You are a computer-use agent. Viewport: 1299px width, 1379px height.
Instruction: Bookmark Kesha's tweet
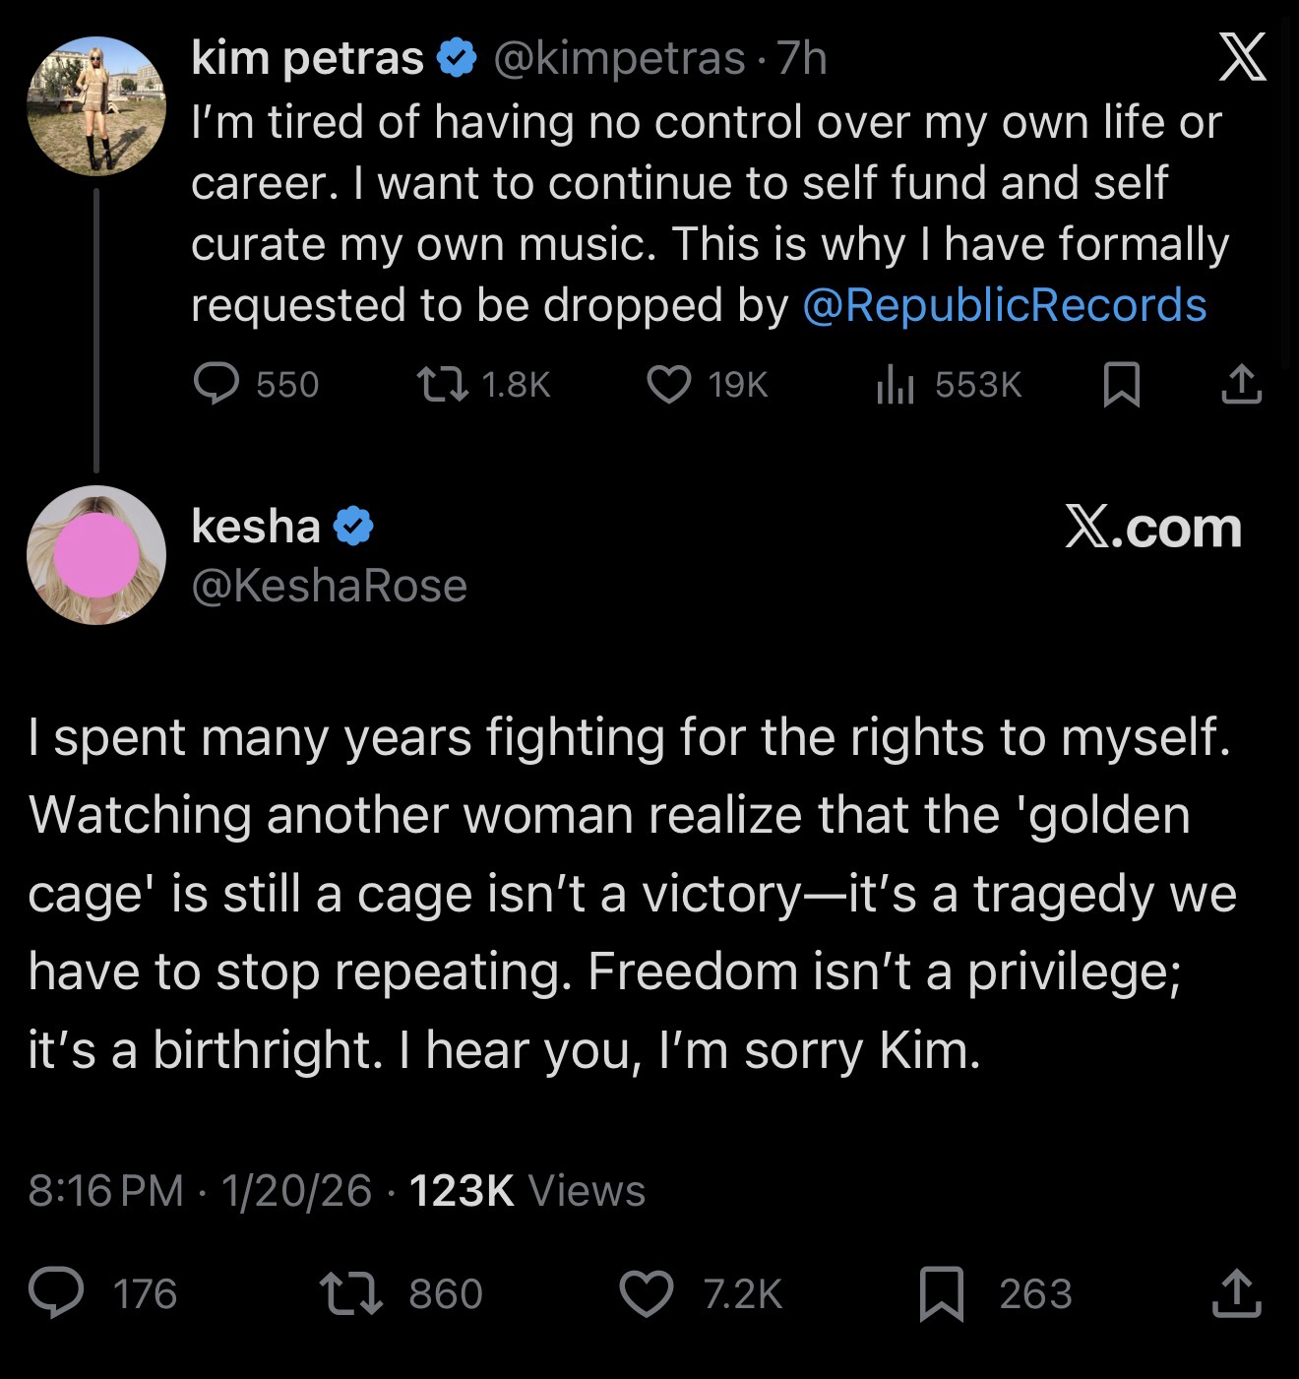pyautogui.click(x=942, y=1292)
